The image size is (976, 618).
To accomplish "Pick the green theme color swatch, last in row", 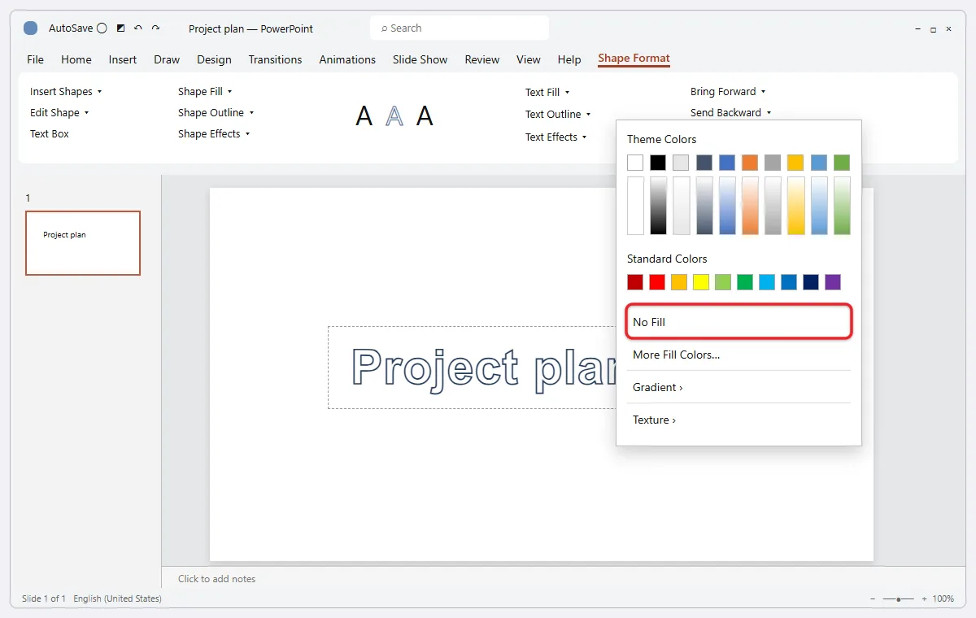I will [842, 163].
